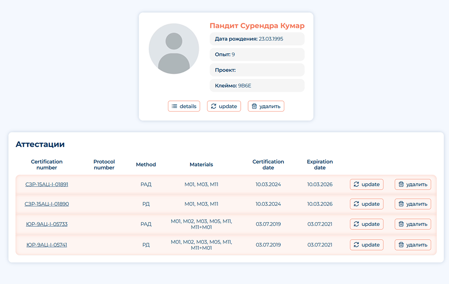Click the user avatar placeholder image
Image resolution: width=449 pixels, height=284 pixels.
click(x=174, y=48)
